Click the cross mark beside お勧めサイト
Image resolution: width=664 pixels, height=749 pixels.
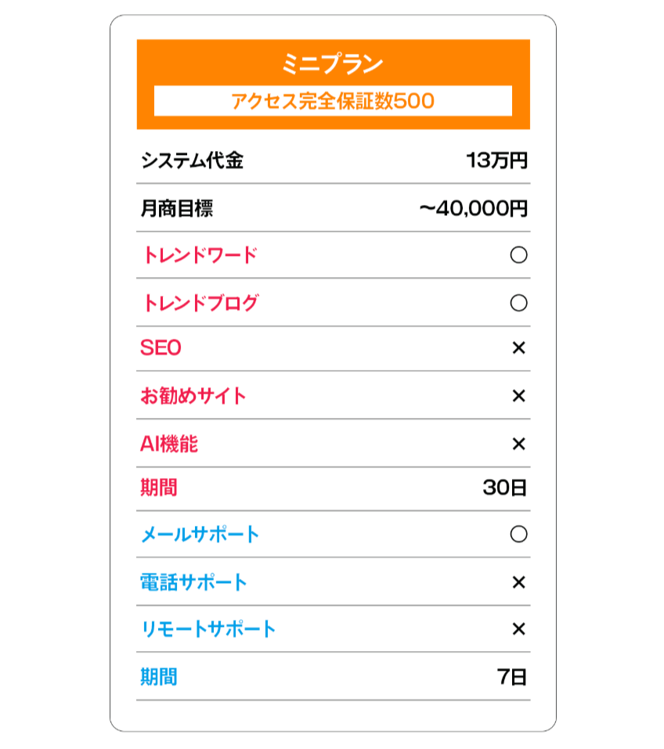518,395
